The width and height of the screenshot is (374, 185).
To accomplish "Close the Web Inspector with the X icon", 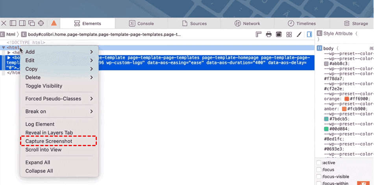I will tap(4, 23).
